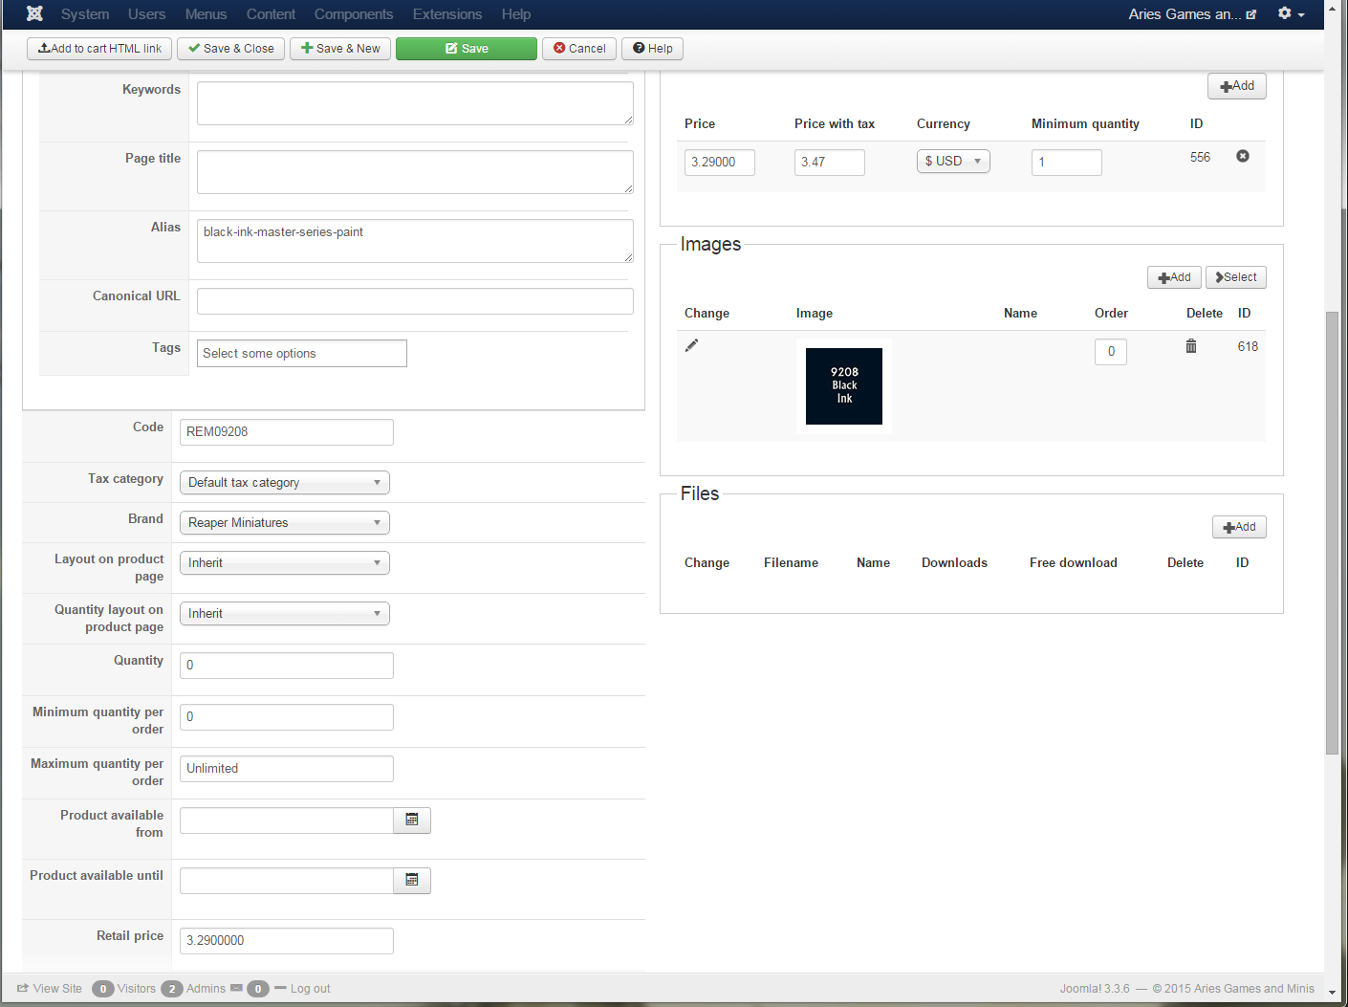Click the Joomla logo icon
Screen dimensions: 1348x1007
(34, 13)
